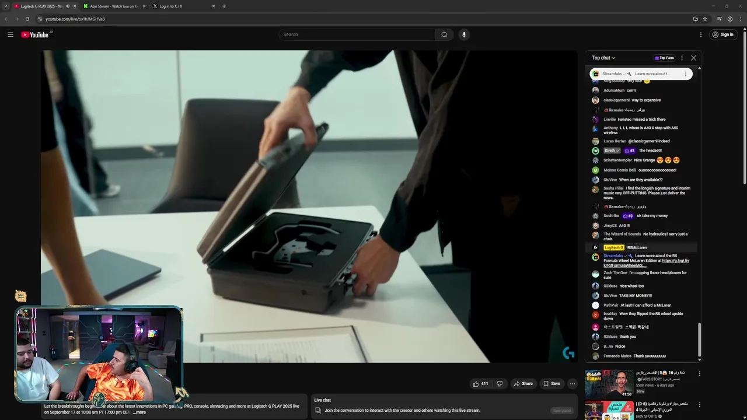The image size is (747, 420).
Task: Click Melissa Gomis Belli's avatar in chat
Action: point(595,170)
